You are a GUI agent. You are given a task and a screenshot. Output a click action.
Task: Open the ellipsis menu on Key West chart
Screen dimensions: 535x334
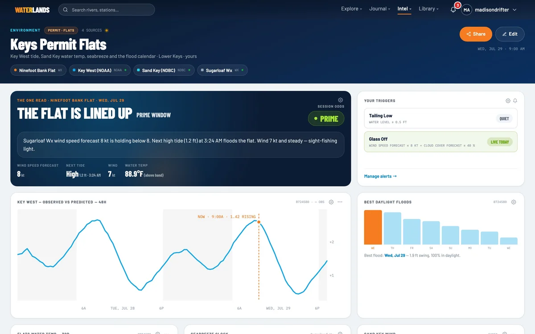(x=340, y=202)
